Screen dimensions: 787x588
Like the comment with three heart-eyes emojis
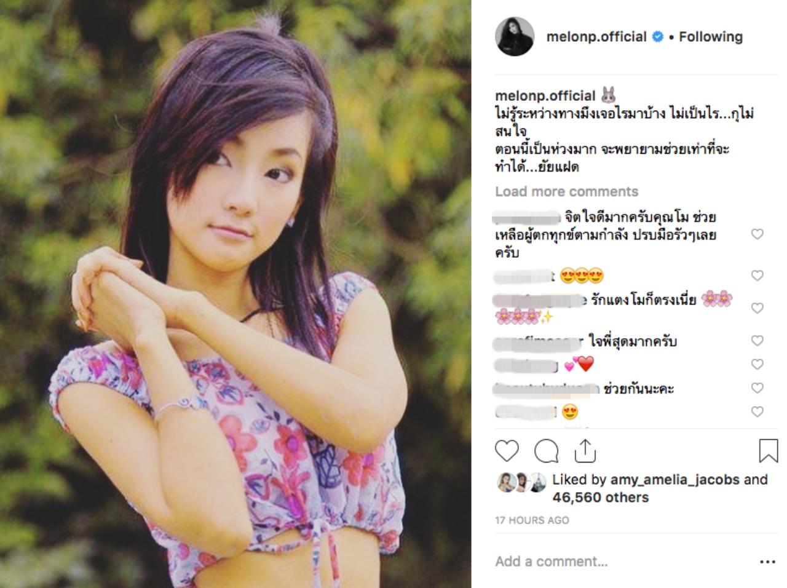click(x=757, y=276)
